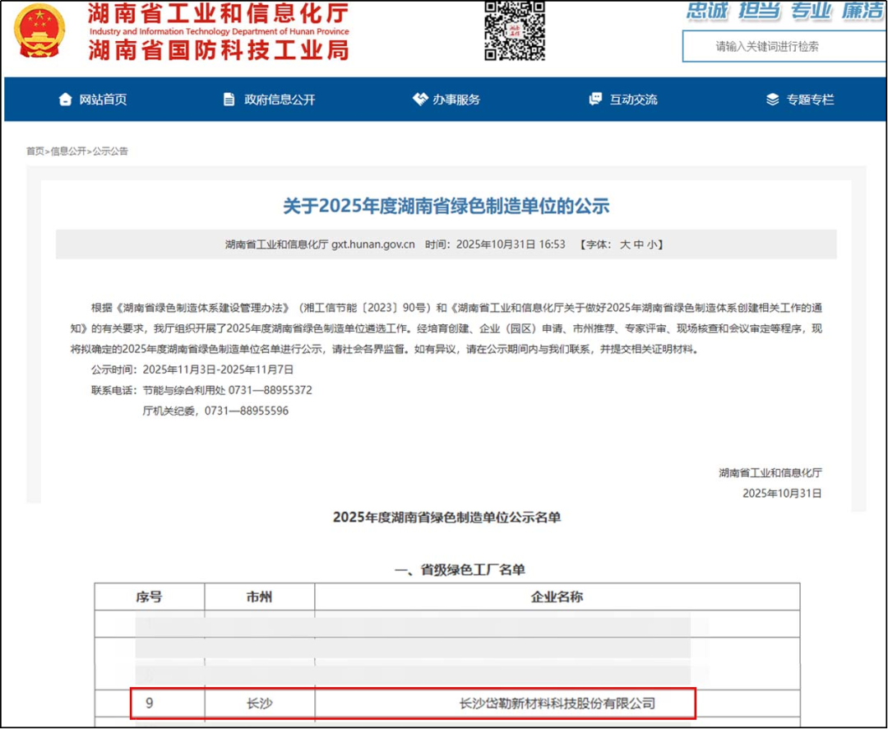
Task: Click the QR code image
Action: click(514, 33)
